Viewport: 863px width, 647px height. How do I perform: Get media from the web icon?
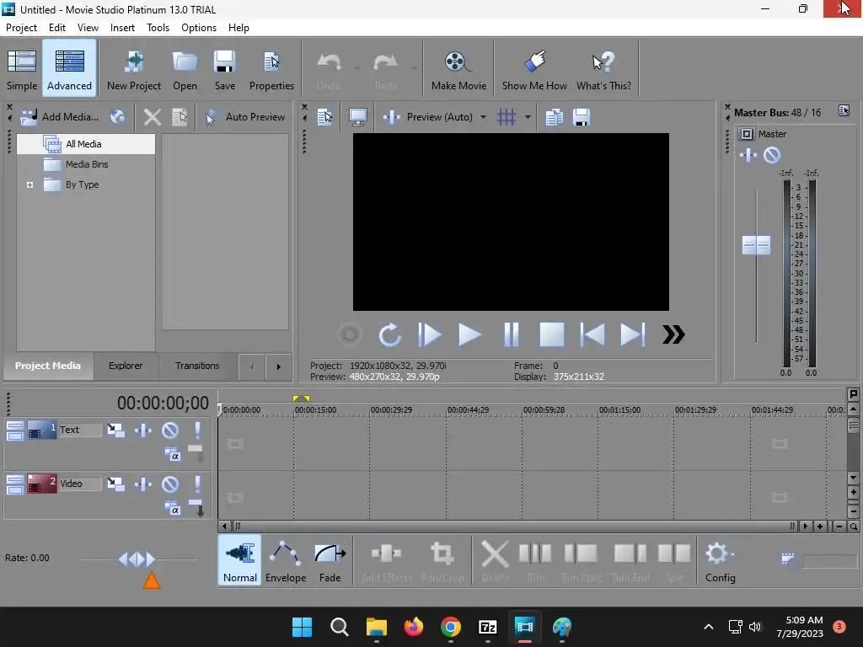118,116
